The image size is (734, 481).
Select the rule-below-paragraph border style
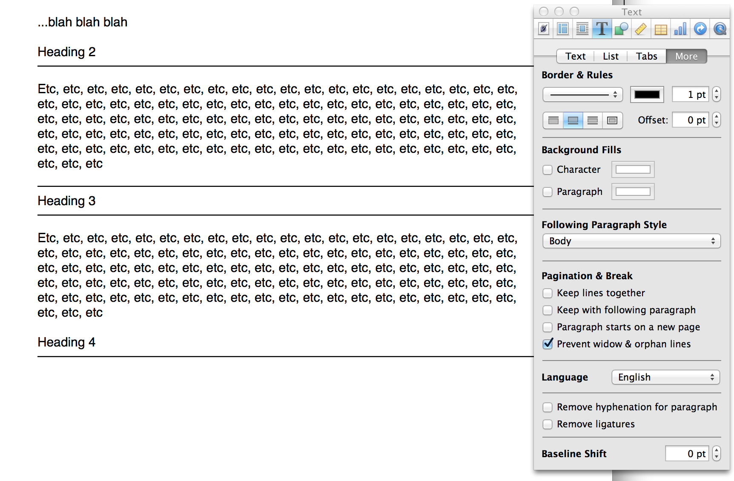pyautogui.click(x=573, y=120)
